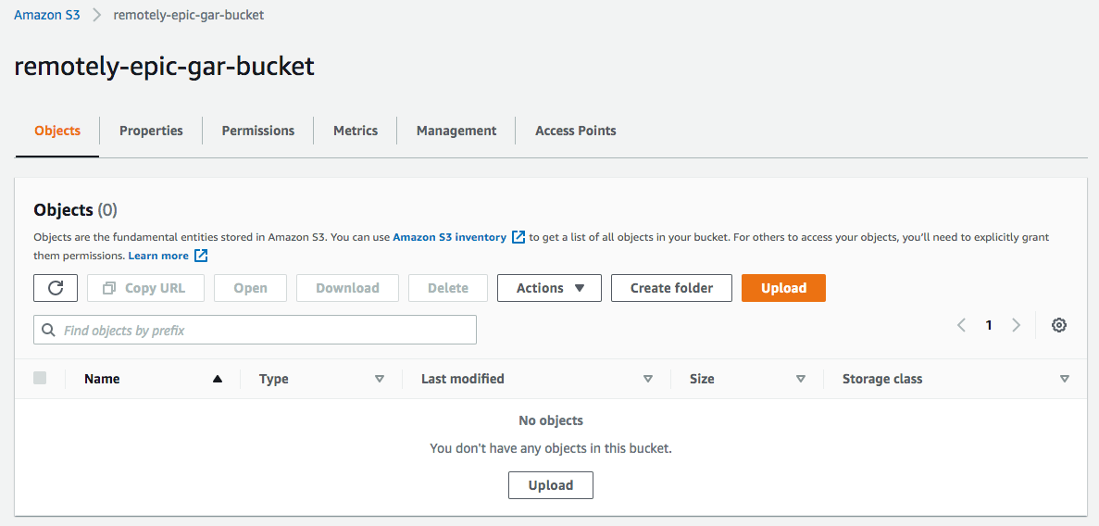This screenshot has height=526, width=1099.
Task: Click the external link icon after Learn more
Action: (x=201, y=256)
